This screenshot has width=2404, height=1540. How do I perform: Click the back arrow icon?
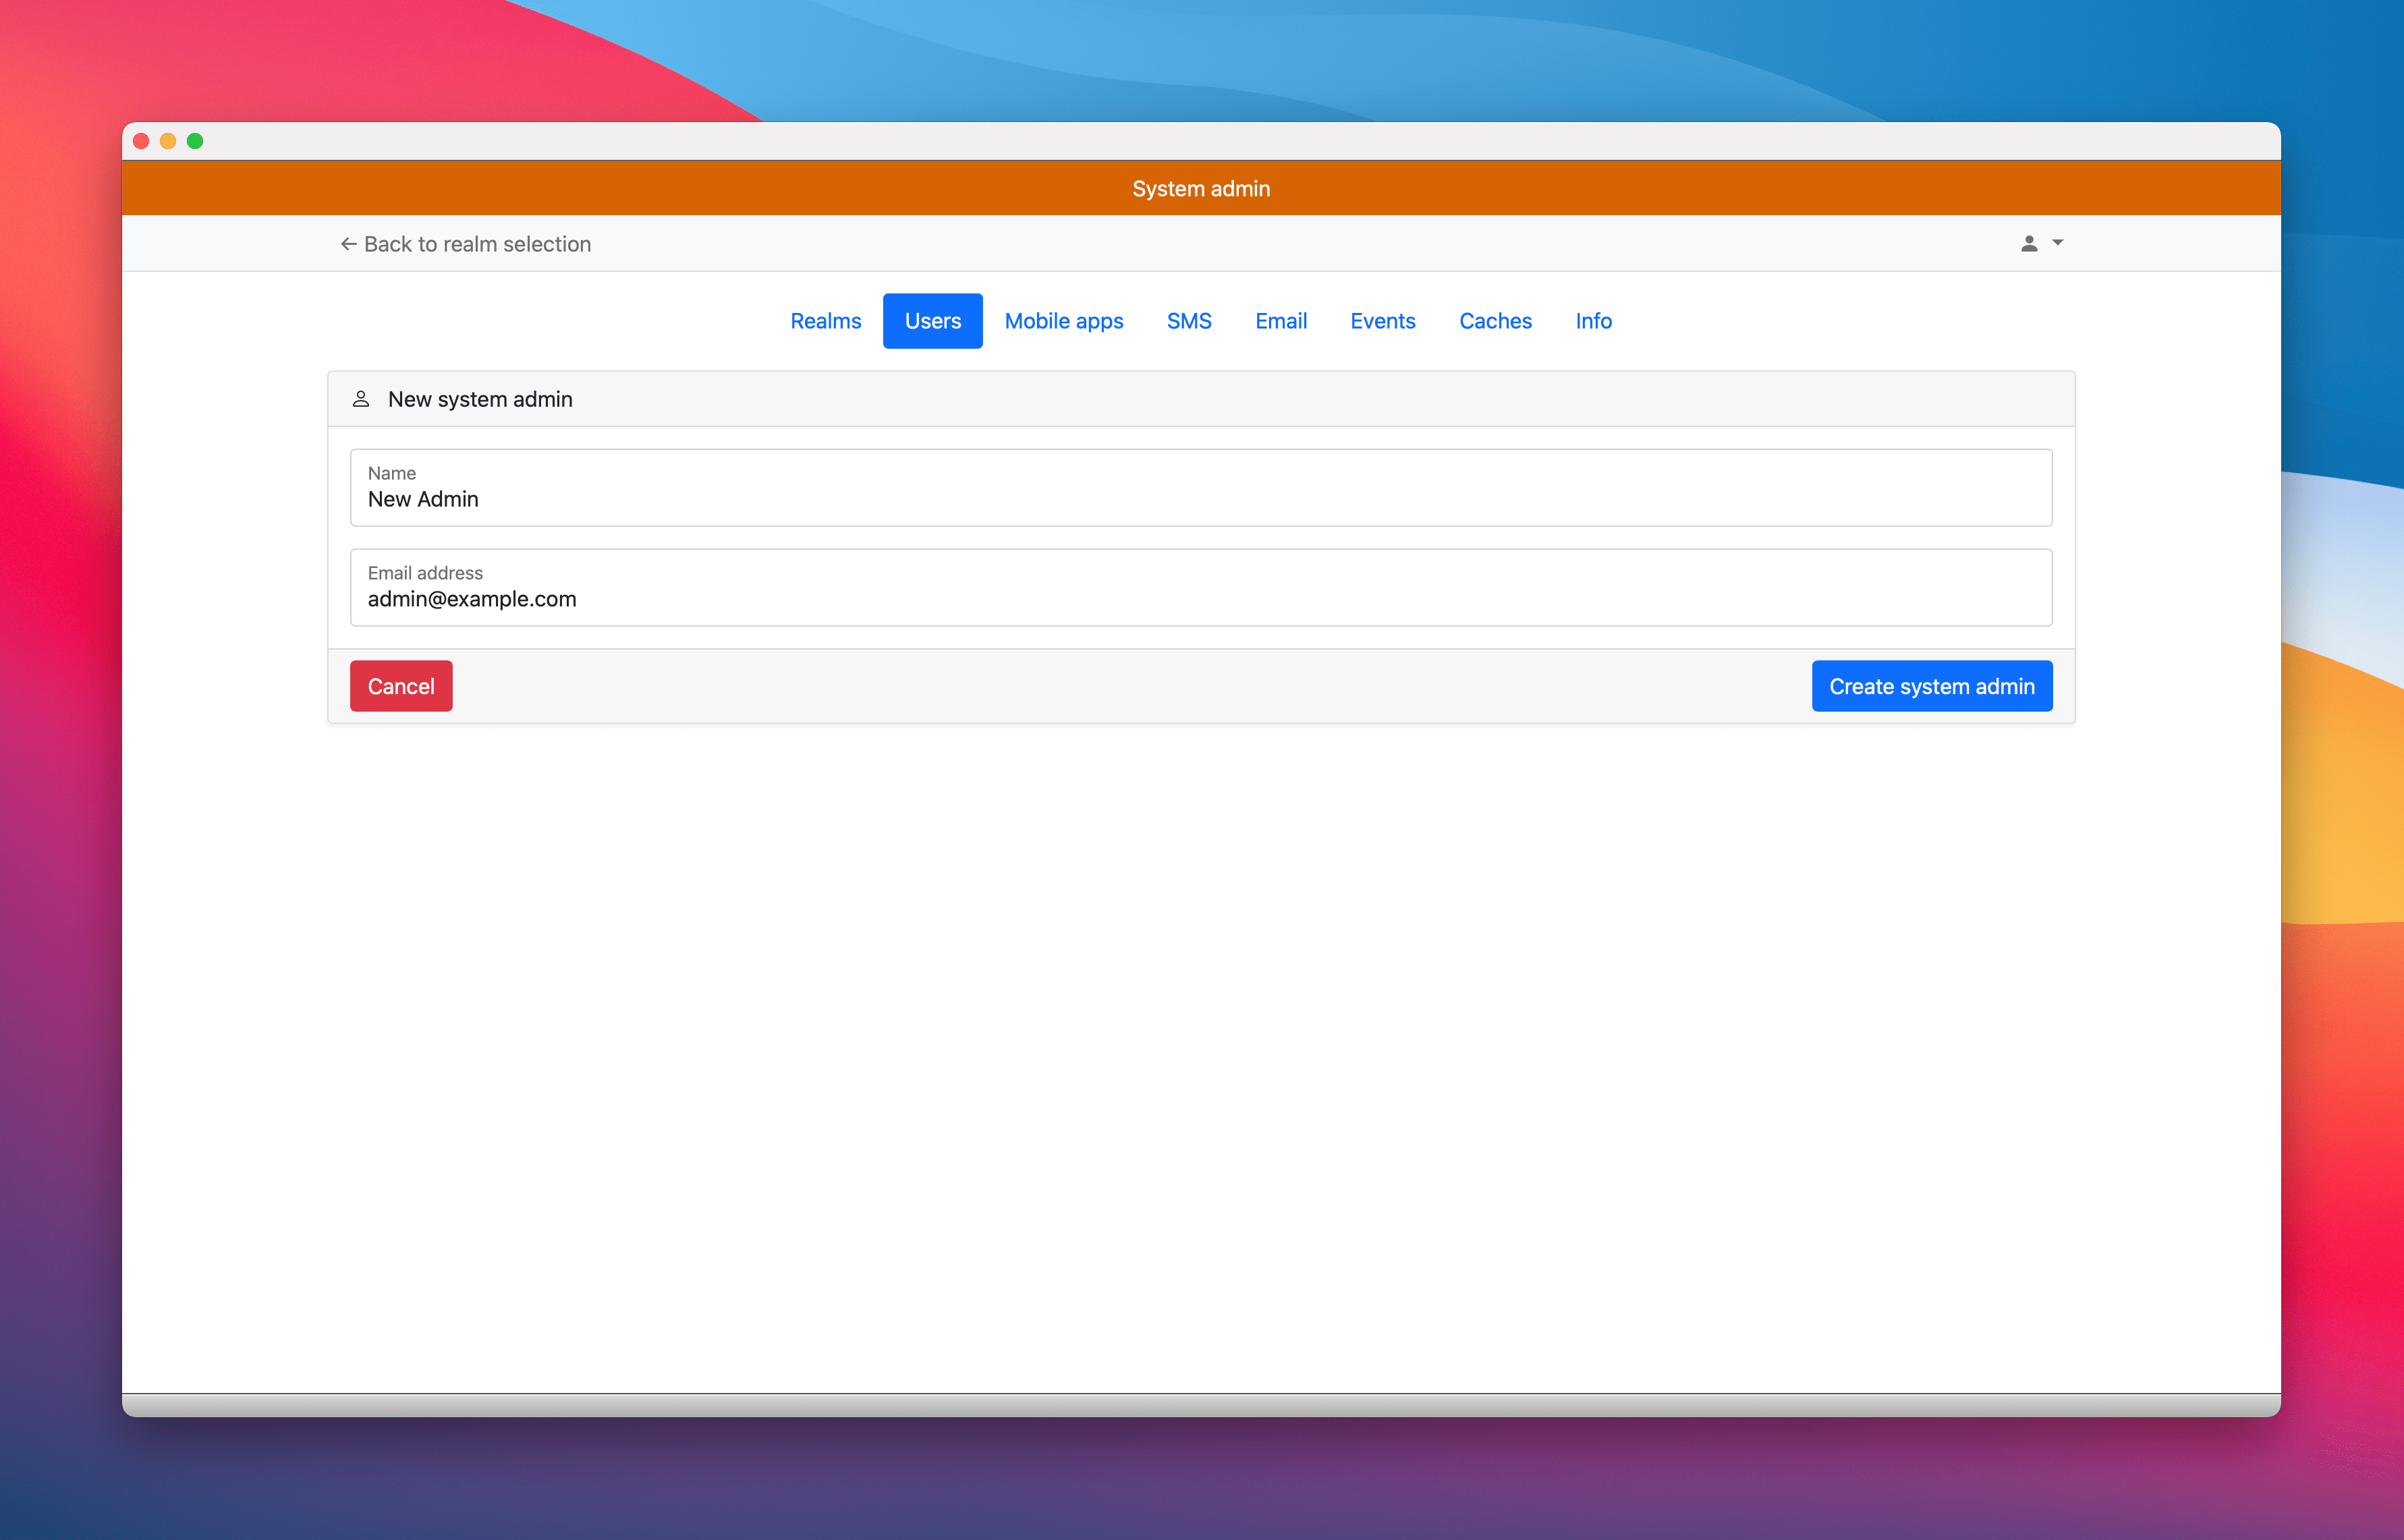[348, 244]
